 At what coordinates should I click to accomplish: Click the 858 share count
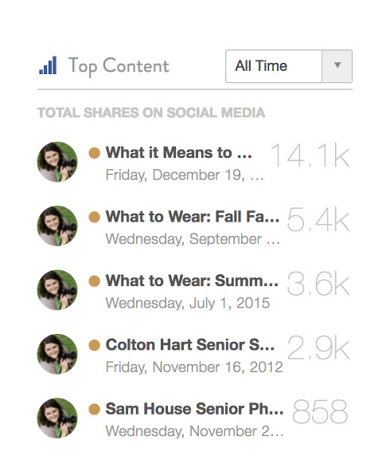pyautogui.click(x=320, y=412)
